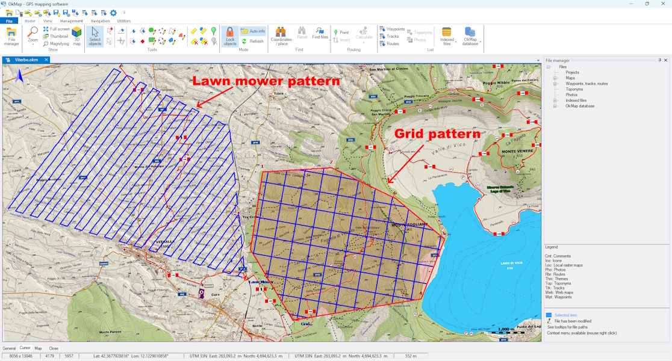
Task: Expand the Maps tree node
Action: 555,78
